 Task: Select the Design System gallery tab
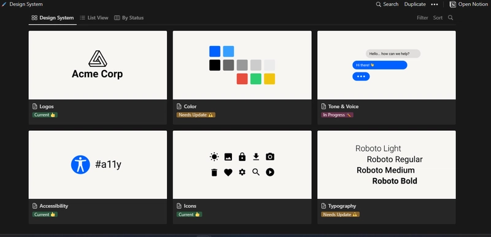click(x=53, y=18)
